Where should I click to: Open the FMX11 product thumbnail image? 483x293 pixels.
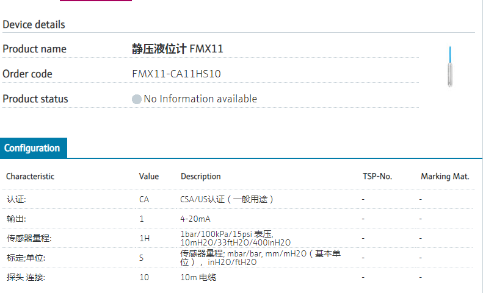[450, 66]
